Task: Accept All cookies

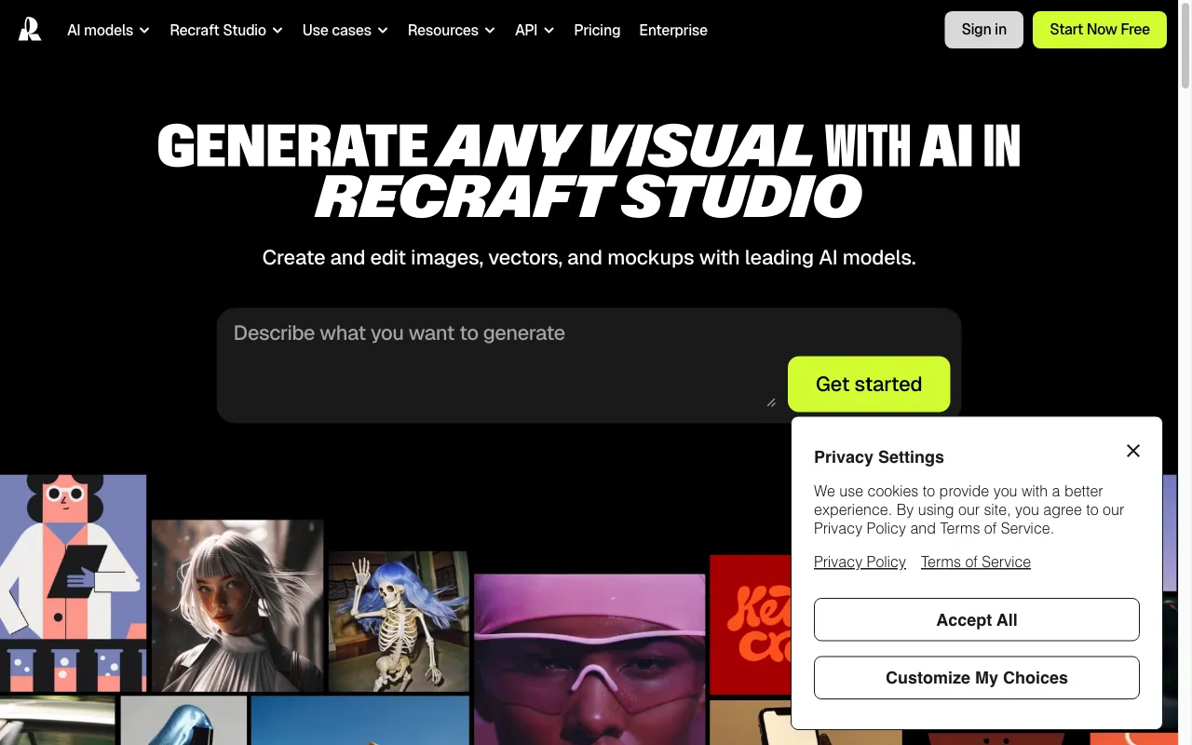Action: pos(977,619)
